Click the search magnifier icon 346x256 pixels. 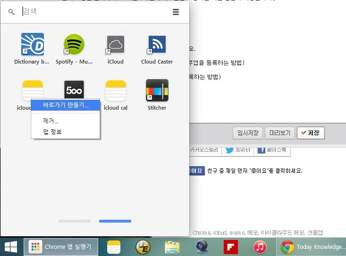pos(12,12)
